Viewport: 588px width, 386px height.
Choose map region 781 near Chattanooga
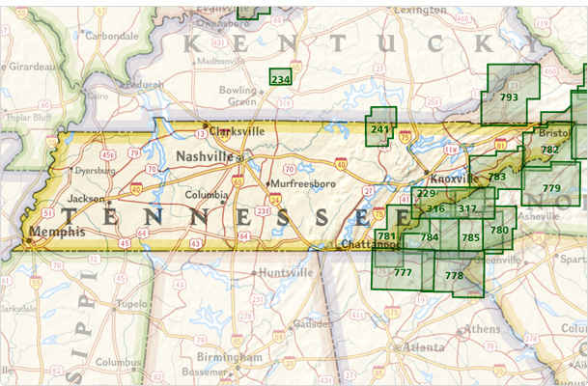[x=387, y=236]
